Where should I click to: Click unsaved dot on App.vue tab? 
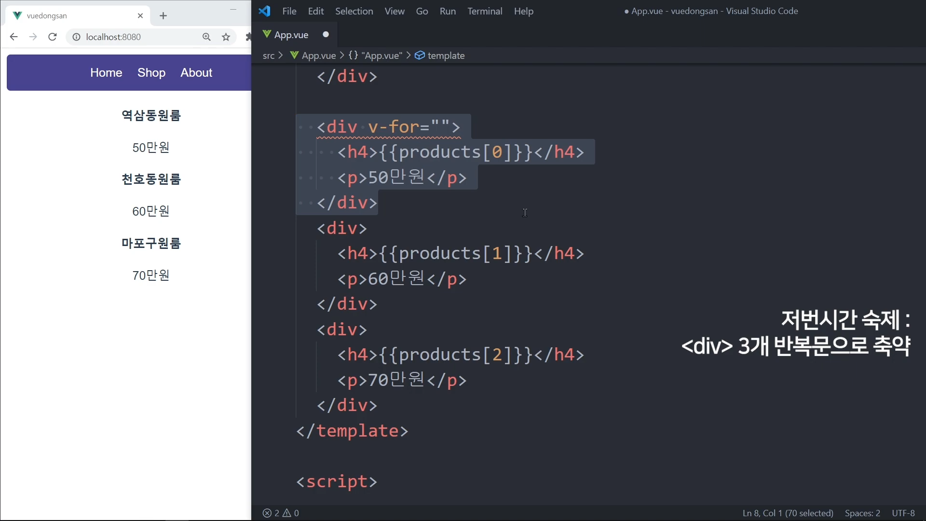326,35
